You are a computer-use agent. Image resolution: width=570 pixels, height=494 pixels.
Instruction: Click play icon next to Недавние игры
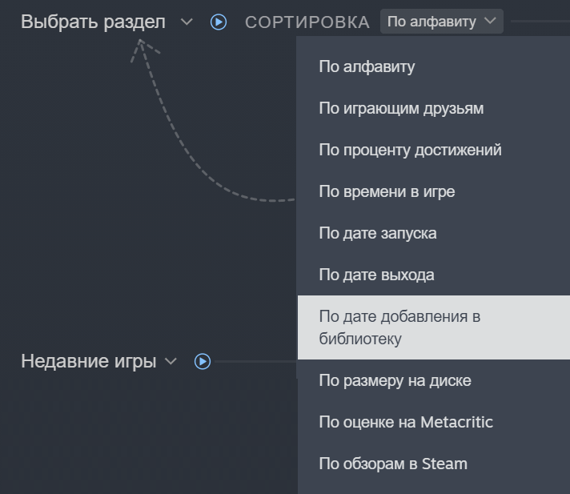(203, 362)
